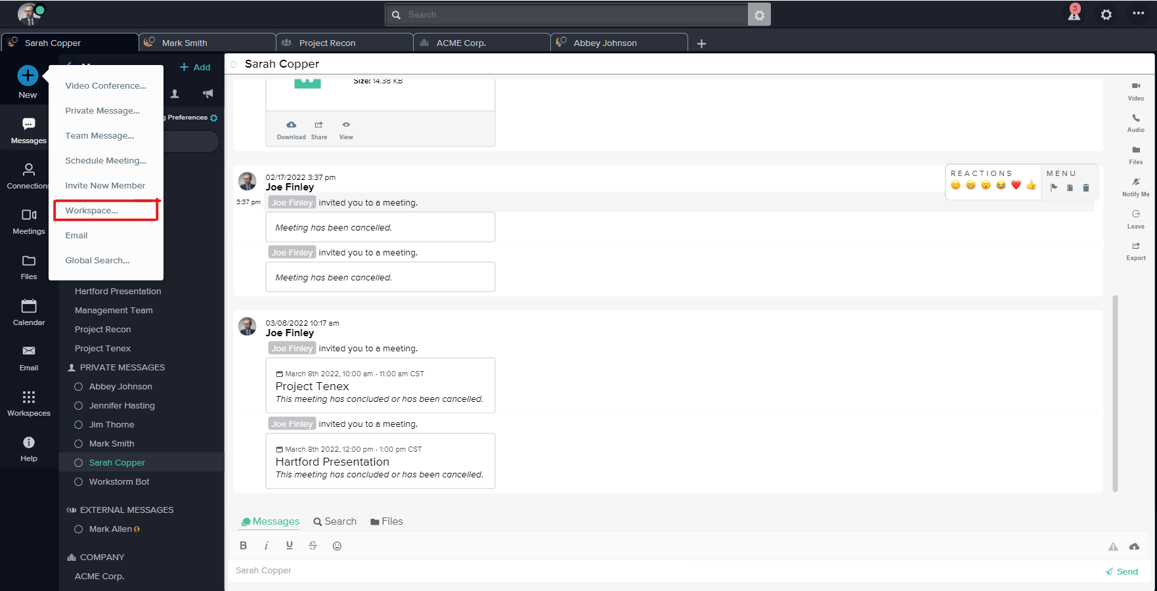The width and height of the screenshot is (1157, 591).
Task: Open a new tab with plus button
Action: pos(701,43)
